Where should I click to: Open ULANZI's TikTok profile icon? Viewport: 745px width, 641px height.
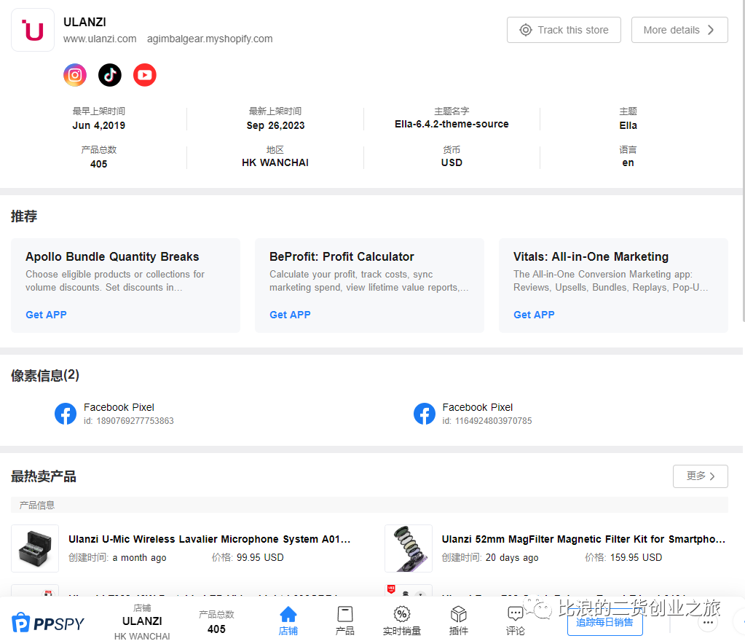[x=110, y=75]
